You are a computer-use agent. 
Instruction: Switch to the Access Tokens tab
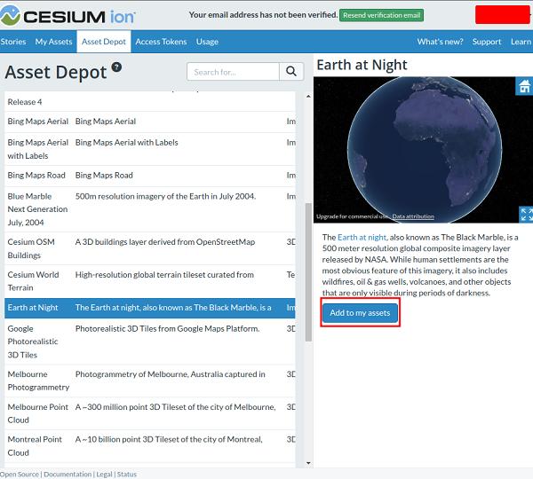point(161,42)
